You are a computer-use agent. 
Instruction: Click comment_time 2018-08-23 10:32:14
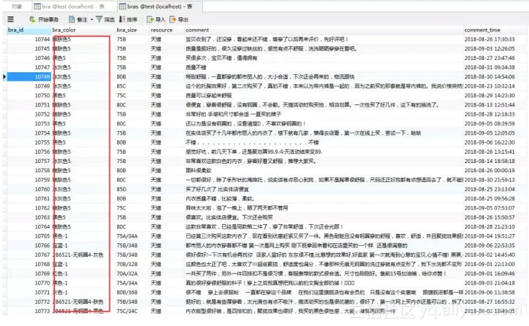(490, 86)
